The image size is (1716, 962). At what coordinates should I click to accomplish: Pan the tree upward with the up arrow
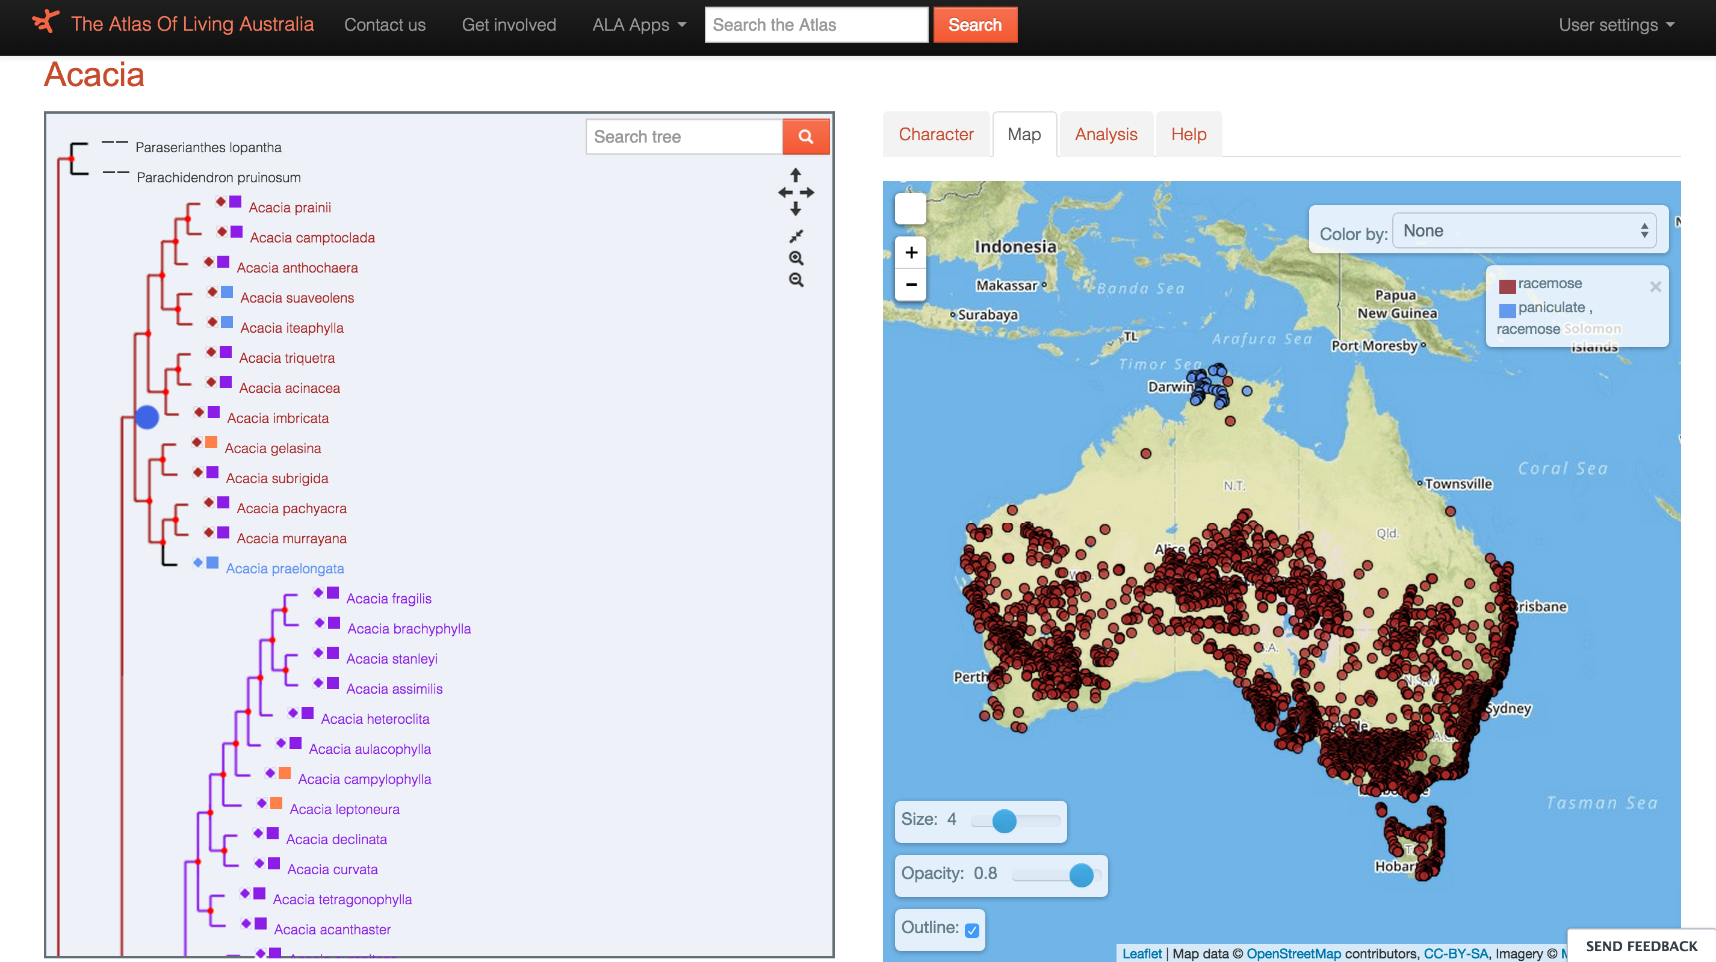pyautogui.click(x=795, y=175)
